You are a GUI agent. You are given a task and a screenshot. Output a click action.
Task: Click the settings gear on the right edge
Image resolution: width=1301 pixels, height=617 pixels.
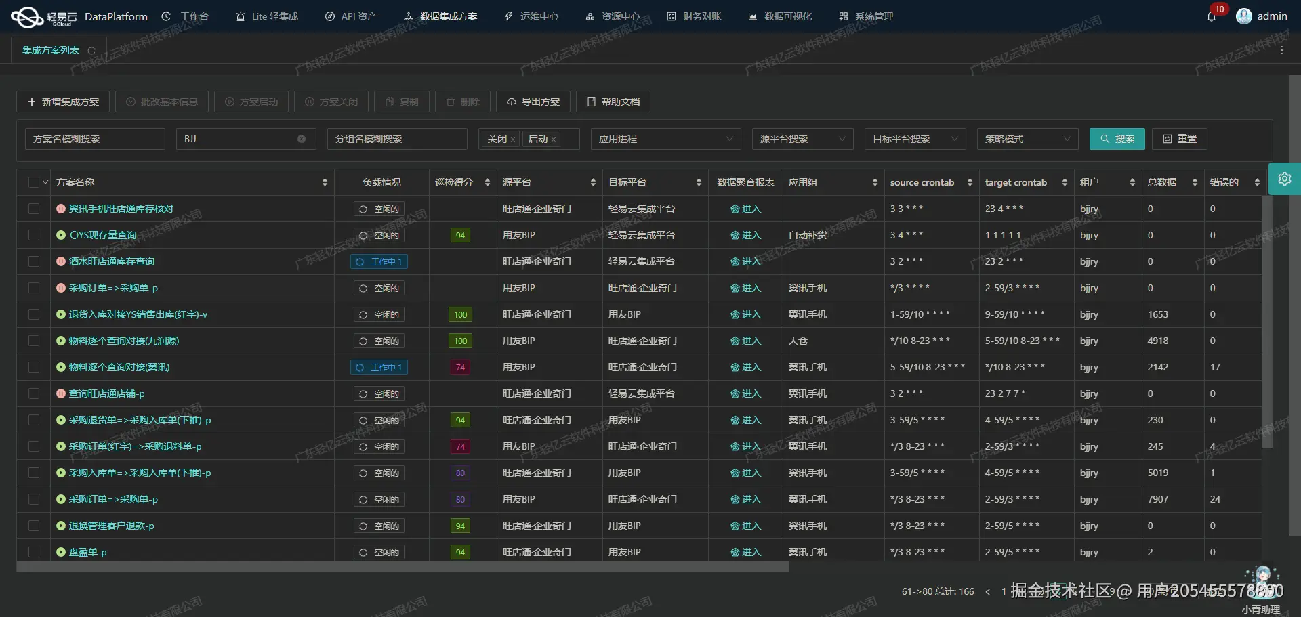(x=1285, y=179)
